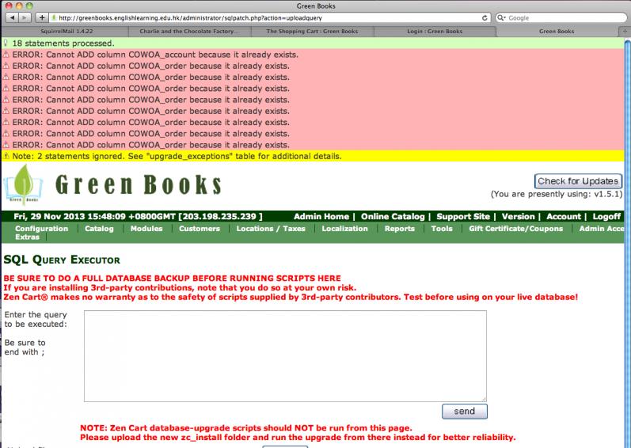
Task: Switch to Login : Green Books tab
Action: coord(435,32)
